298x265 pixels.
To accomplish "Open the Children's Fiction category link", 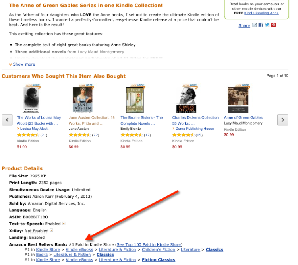I will tap(158, 250).
